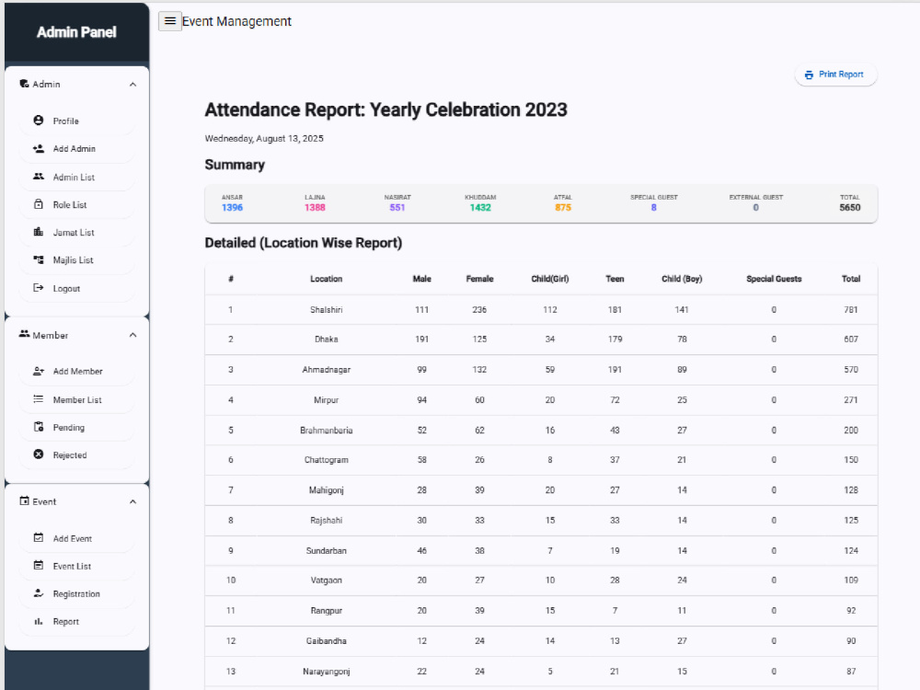The width and height of the screenshot is (920, 690).
Task: Select Logout in the sidebar
Action: point(77,288)
